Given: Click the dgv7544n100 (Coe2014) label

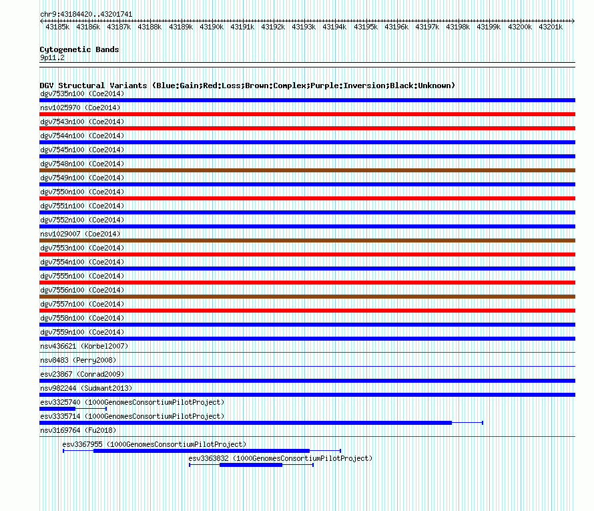Looking at the screenshot, I should [x=82, y=136].
